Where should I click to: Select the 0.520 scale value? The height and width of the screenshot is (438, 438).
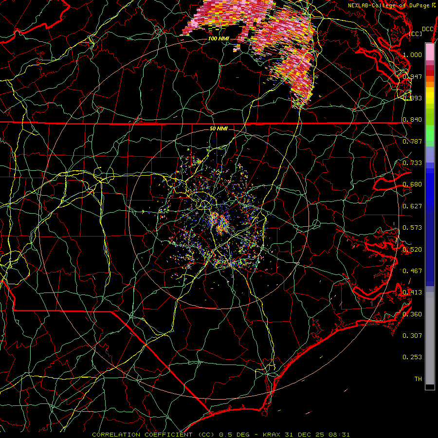412,250
